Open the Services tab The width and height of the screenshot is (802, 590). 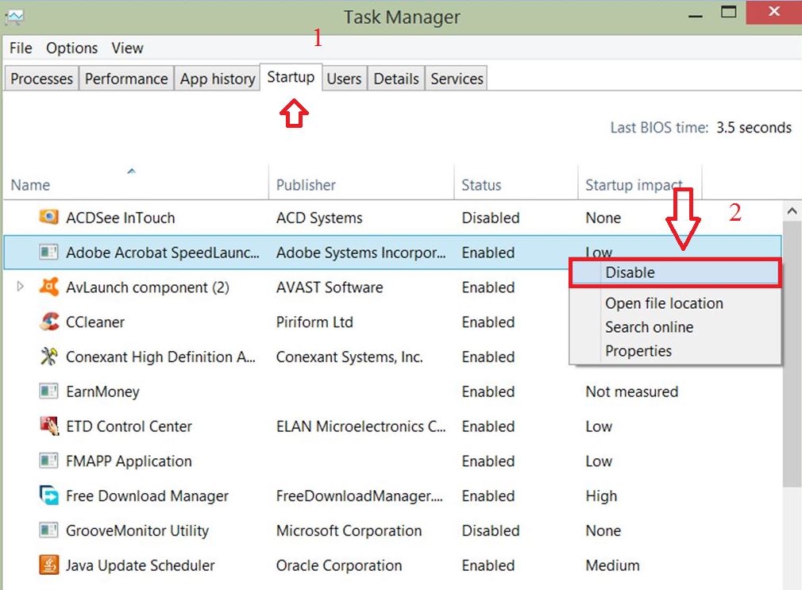[457, 79]
